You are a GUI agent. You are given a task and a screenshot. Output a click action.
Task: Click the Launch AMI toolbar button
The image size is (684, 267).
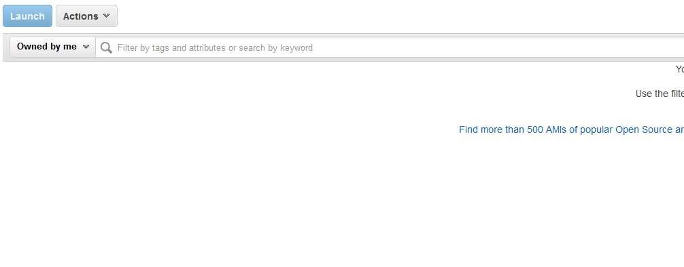pyautogui.click(x=27, y=16)
